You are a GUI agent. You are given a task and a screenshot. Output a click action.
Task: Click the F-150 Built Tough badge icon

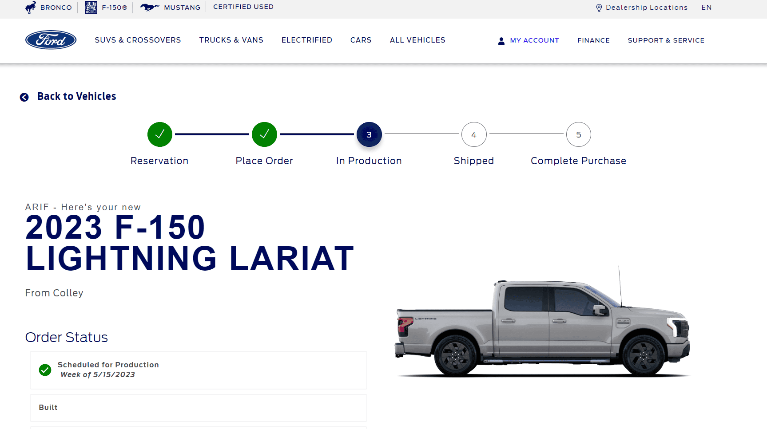[x=91, y=8]
